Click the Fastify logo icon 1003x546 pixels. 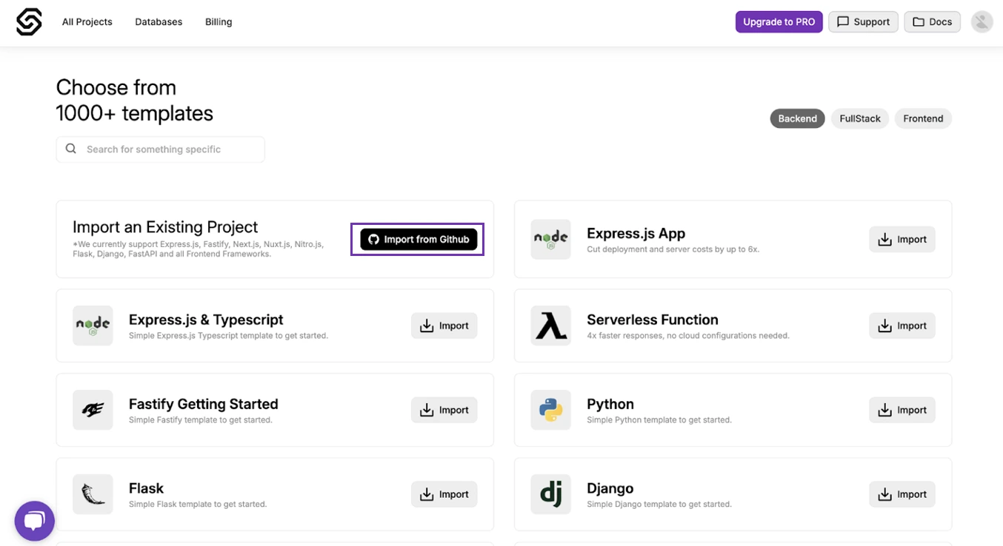pyautogui.click(x=93, y=410)
